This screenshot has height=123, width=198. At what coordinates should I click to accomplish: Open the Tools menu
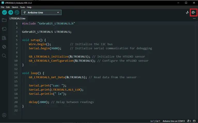(22, 7)
